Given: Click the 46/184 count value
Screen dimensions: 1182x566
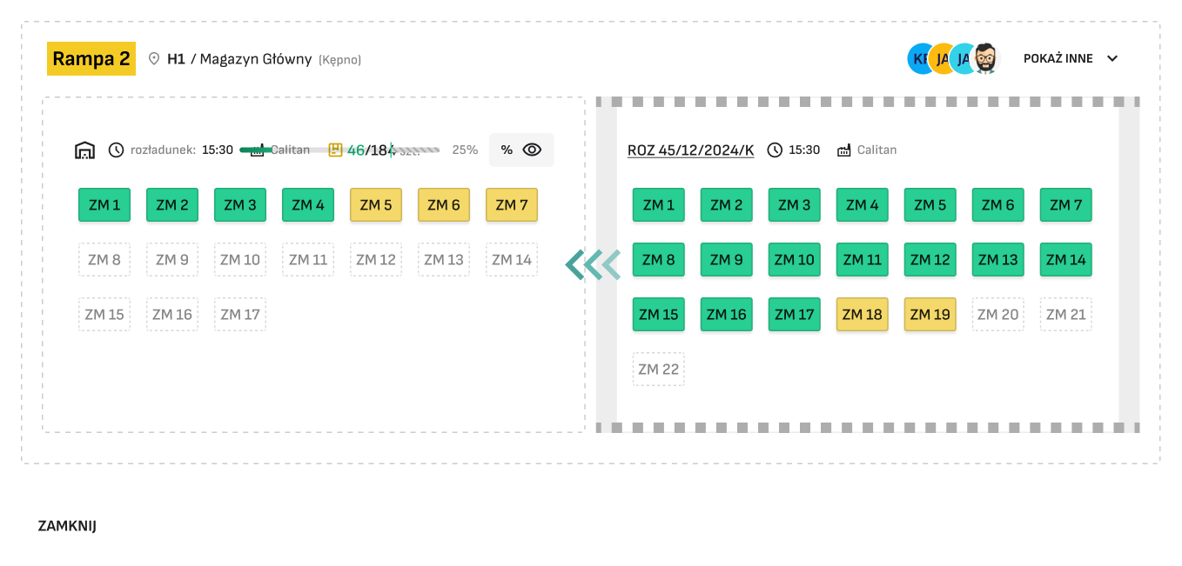Looking at the screenshot, I should 370,150.
